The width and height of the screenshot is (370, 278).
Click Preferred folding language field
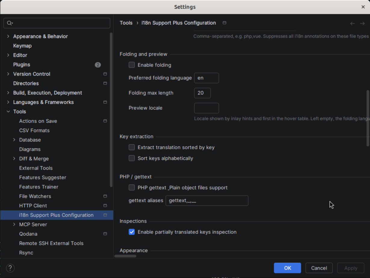[x=207, y=78]
